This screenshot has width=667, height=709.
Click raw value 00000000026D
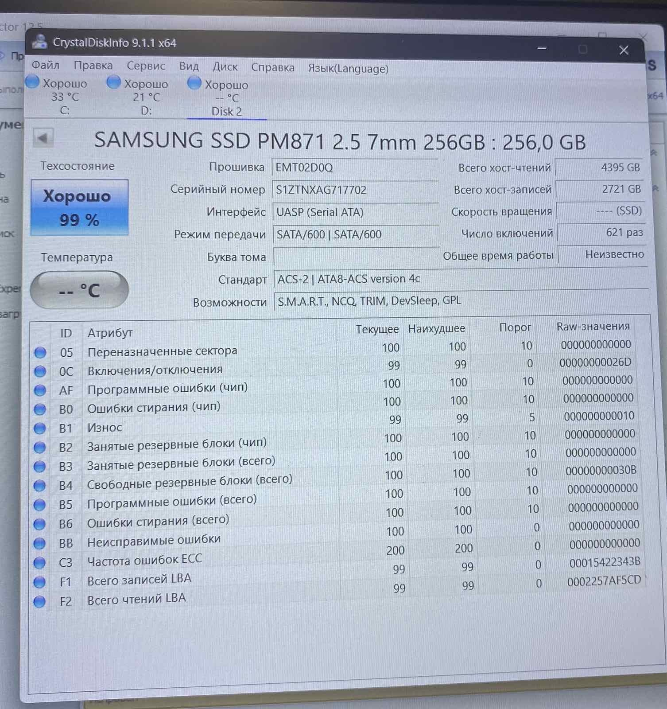(x=595, y=362)
